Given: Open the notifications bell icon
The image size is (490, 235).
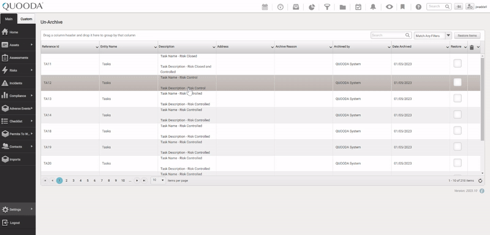Looking at the screenshot, I should [x=373, y=7].
